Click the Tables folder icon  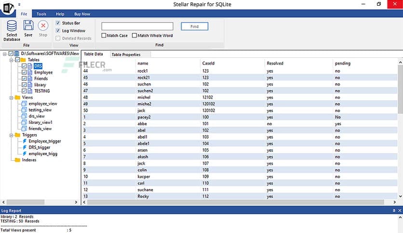(x=24, y=60)
